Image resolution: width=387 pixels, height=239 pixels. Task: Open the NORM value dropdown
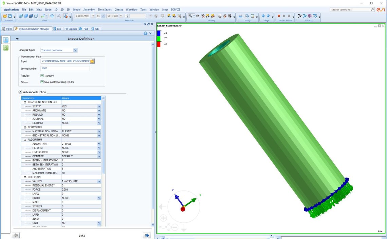click(99, 198)
